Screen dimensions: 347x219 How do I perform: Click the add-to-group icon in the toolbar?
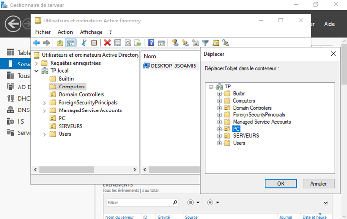pos(226,43)
